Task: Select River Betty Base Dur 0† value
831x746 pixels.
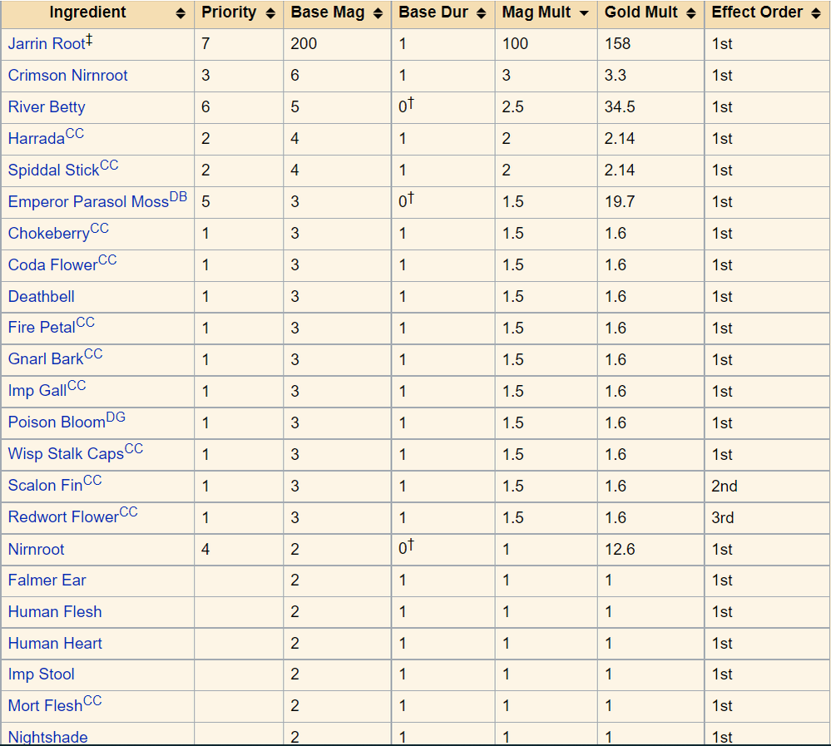Action: [406, 106]
